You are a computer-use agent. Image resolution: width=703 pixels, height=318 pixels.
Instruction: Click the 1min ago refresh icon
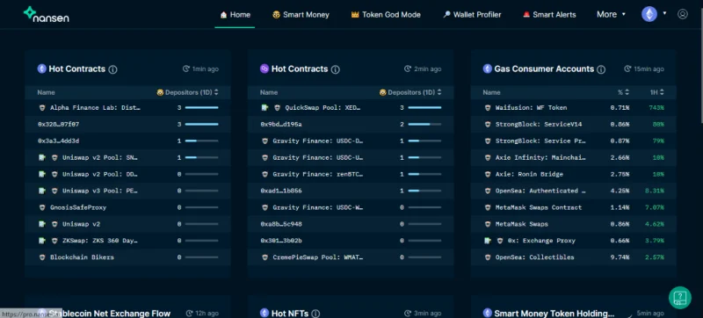tap(186, 69)
